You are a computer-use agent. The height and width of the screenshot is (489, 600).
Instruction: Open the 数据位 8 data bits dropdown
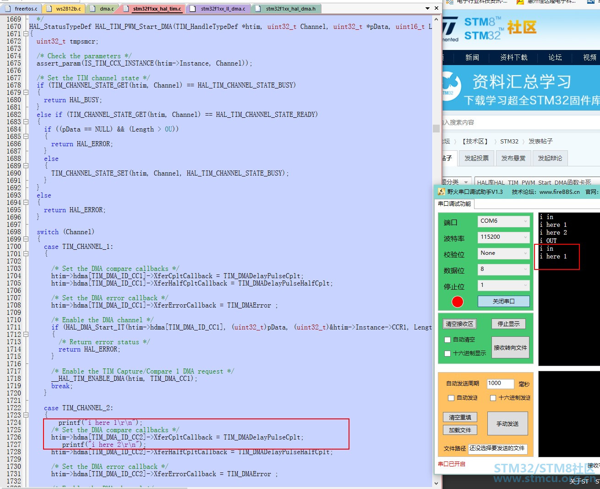tap(503, 269)
